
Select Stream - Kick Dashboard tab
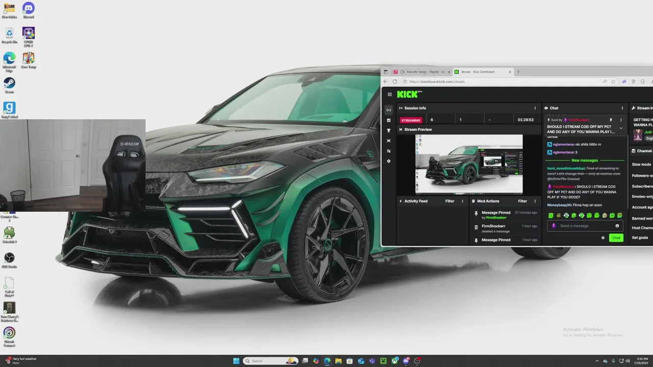coord(483,72)
